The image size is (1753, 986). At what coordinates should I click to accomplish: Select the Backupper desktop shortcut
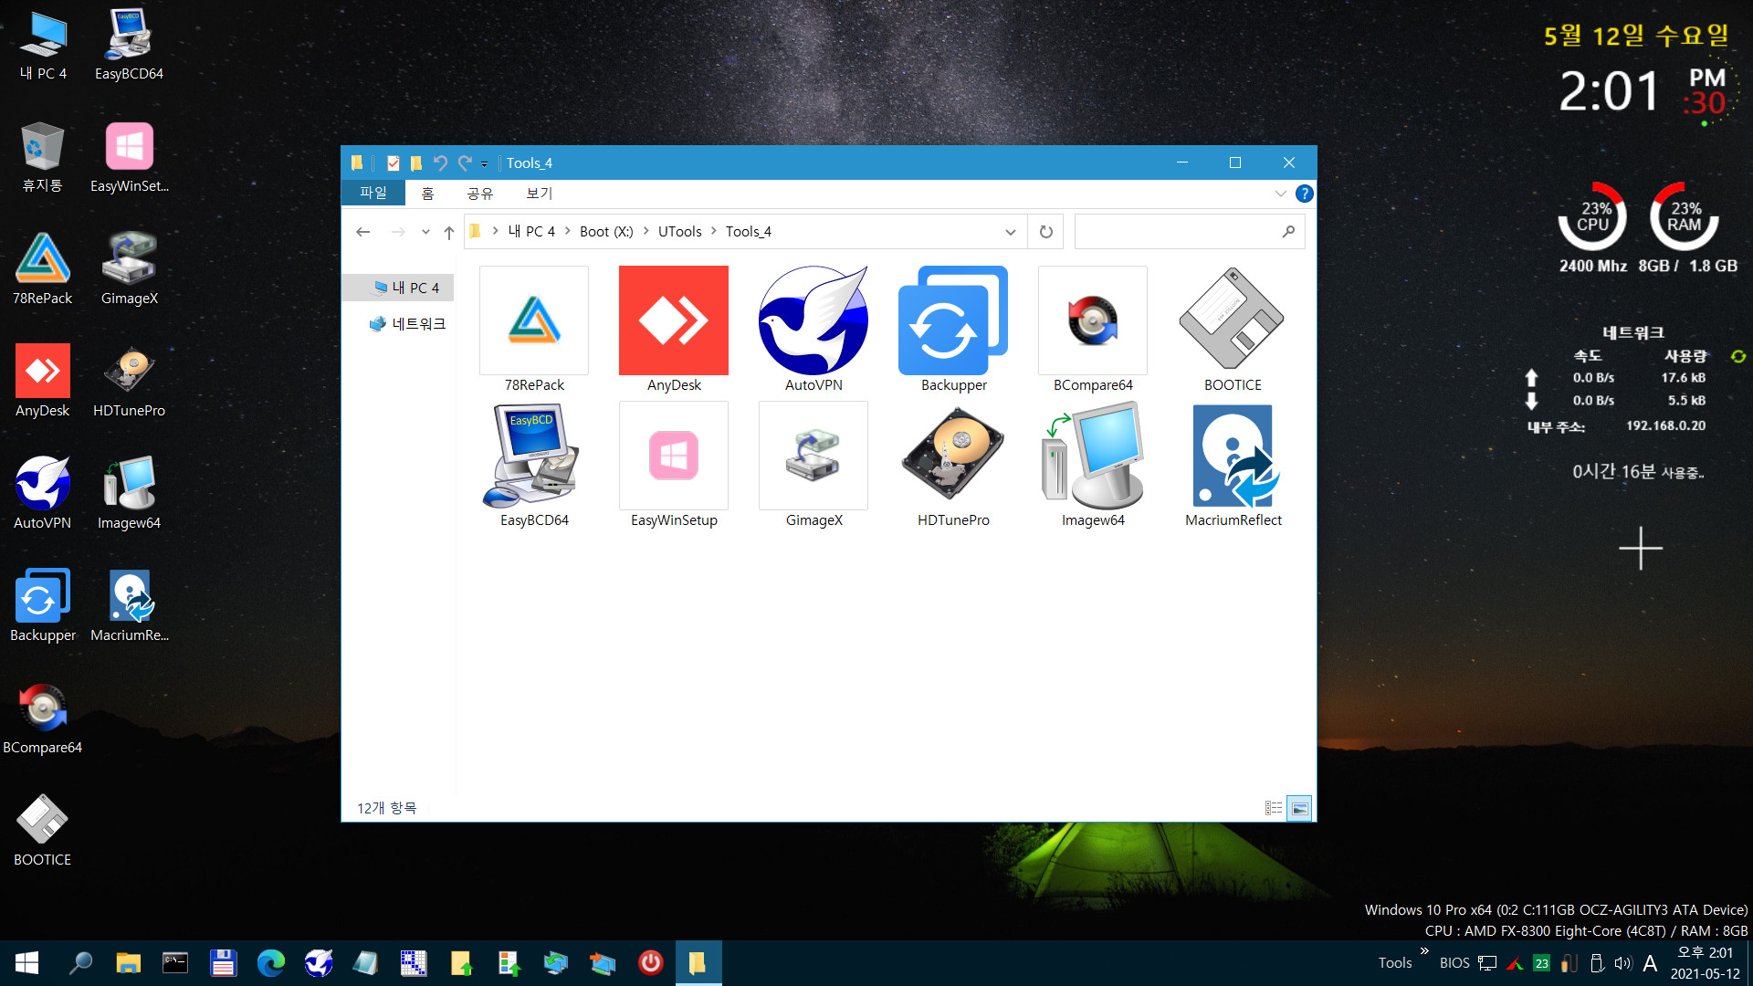43,606
